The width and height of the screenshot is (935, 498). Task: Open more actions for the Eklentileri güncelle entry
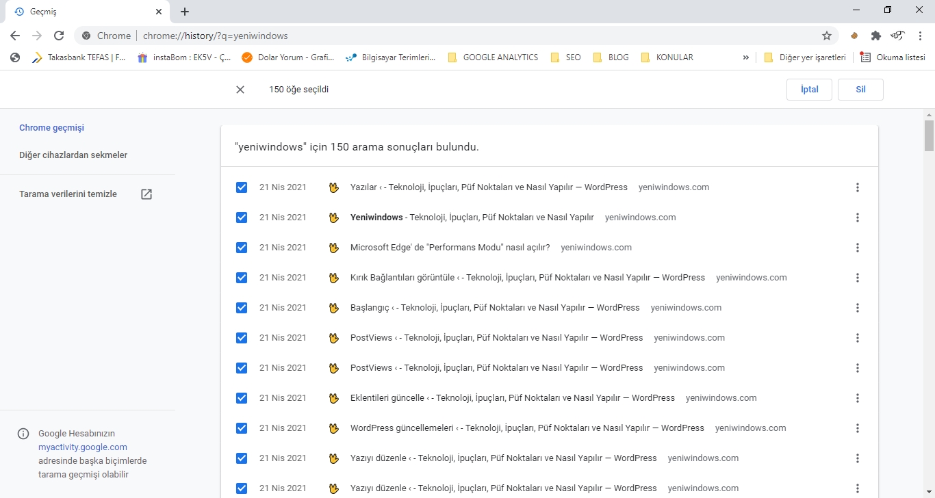pyautogui.click(x=857, y=398)
